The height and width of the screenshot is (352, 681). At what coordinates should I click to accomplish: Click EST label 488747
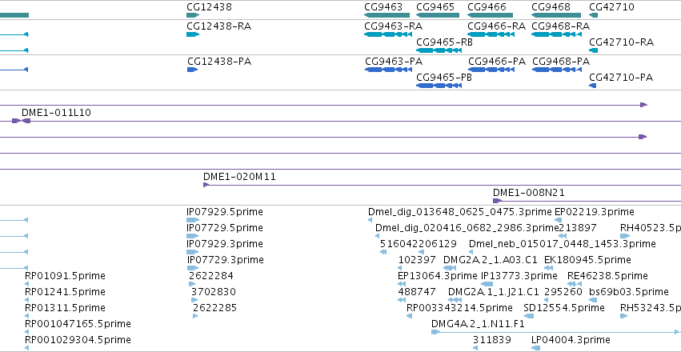416,292
